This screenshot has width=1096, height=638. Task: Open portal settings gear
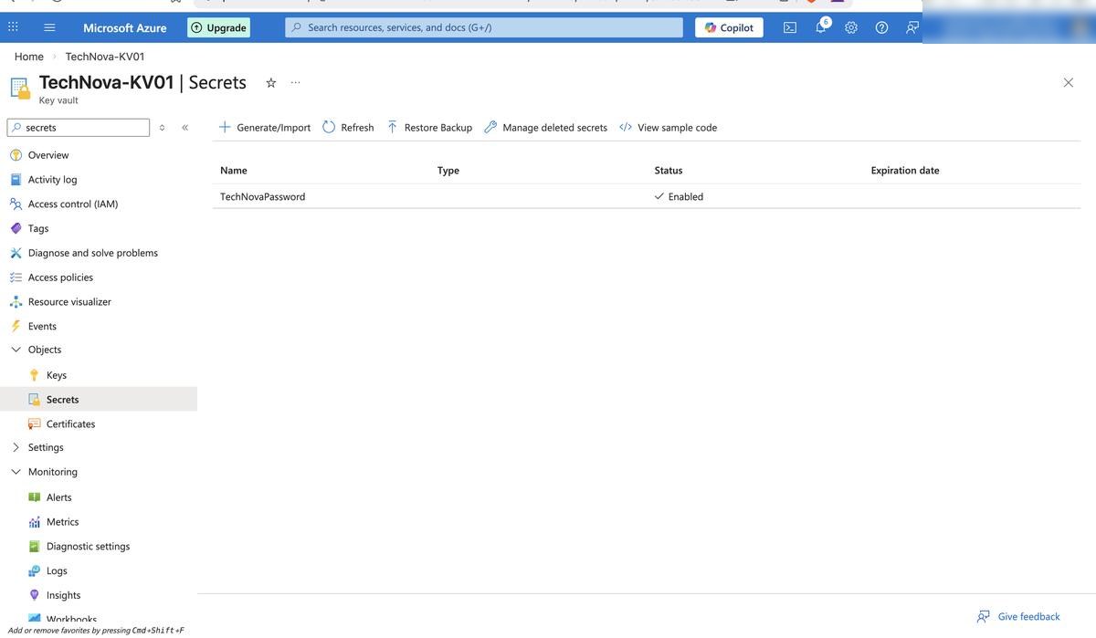tap(851, 27)
